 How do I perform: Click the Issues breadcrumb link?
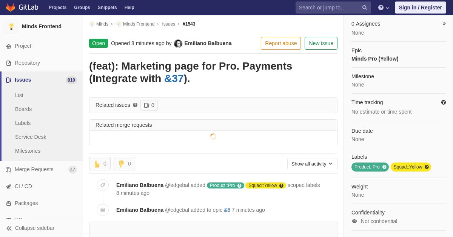coord(168,24)
